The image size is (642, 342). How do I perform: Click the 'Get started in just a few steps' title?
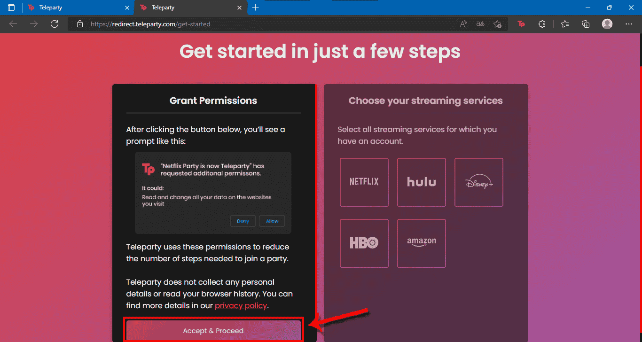pyautogui.click(x=320, y=52)
